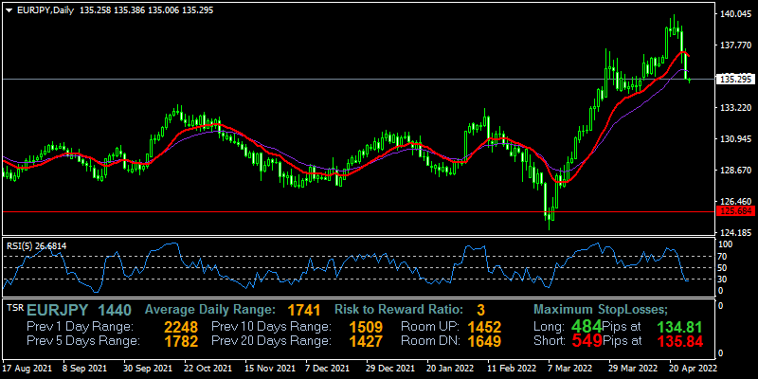Click the RSI scale 50 label
758x379 pixels.
point(724,267)
